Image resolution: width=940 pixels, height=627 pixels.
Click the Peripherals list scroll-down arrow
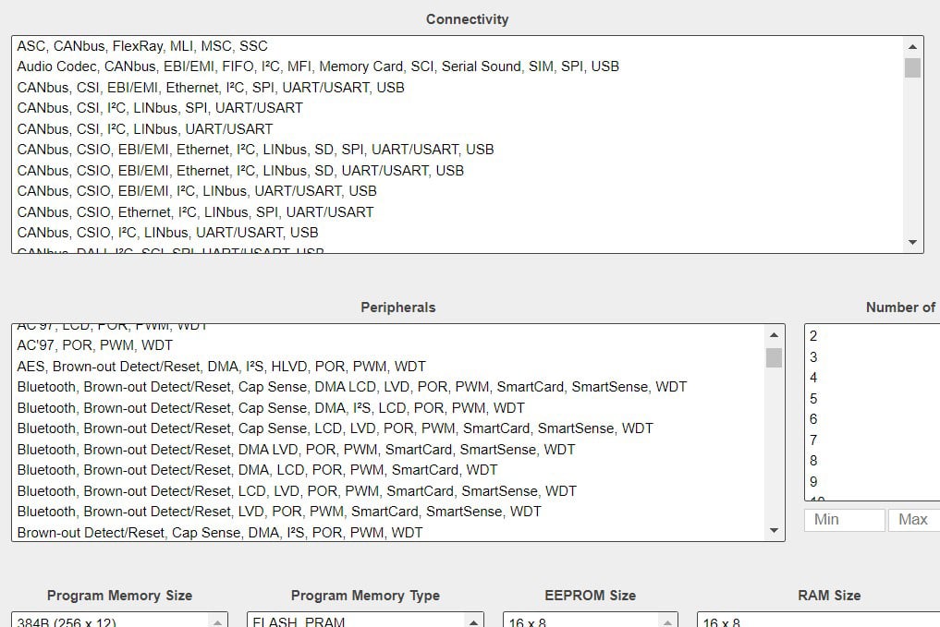pos(774,530)
